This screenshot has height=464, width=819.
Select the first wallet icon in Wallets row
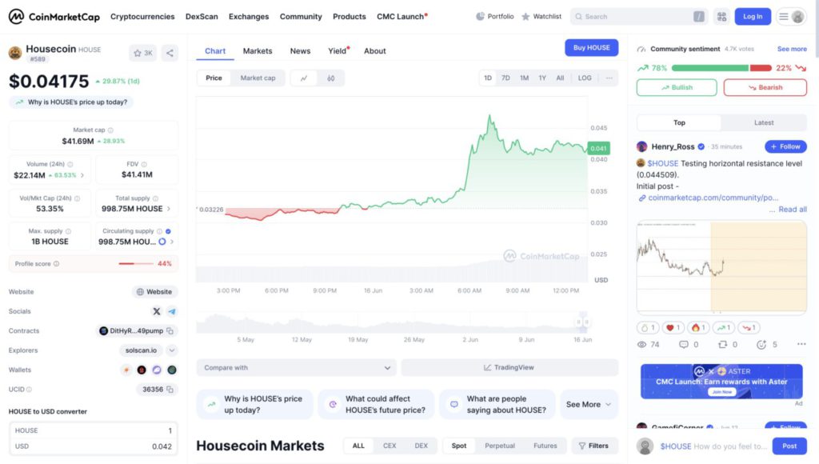(126, 370)
